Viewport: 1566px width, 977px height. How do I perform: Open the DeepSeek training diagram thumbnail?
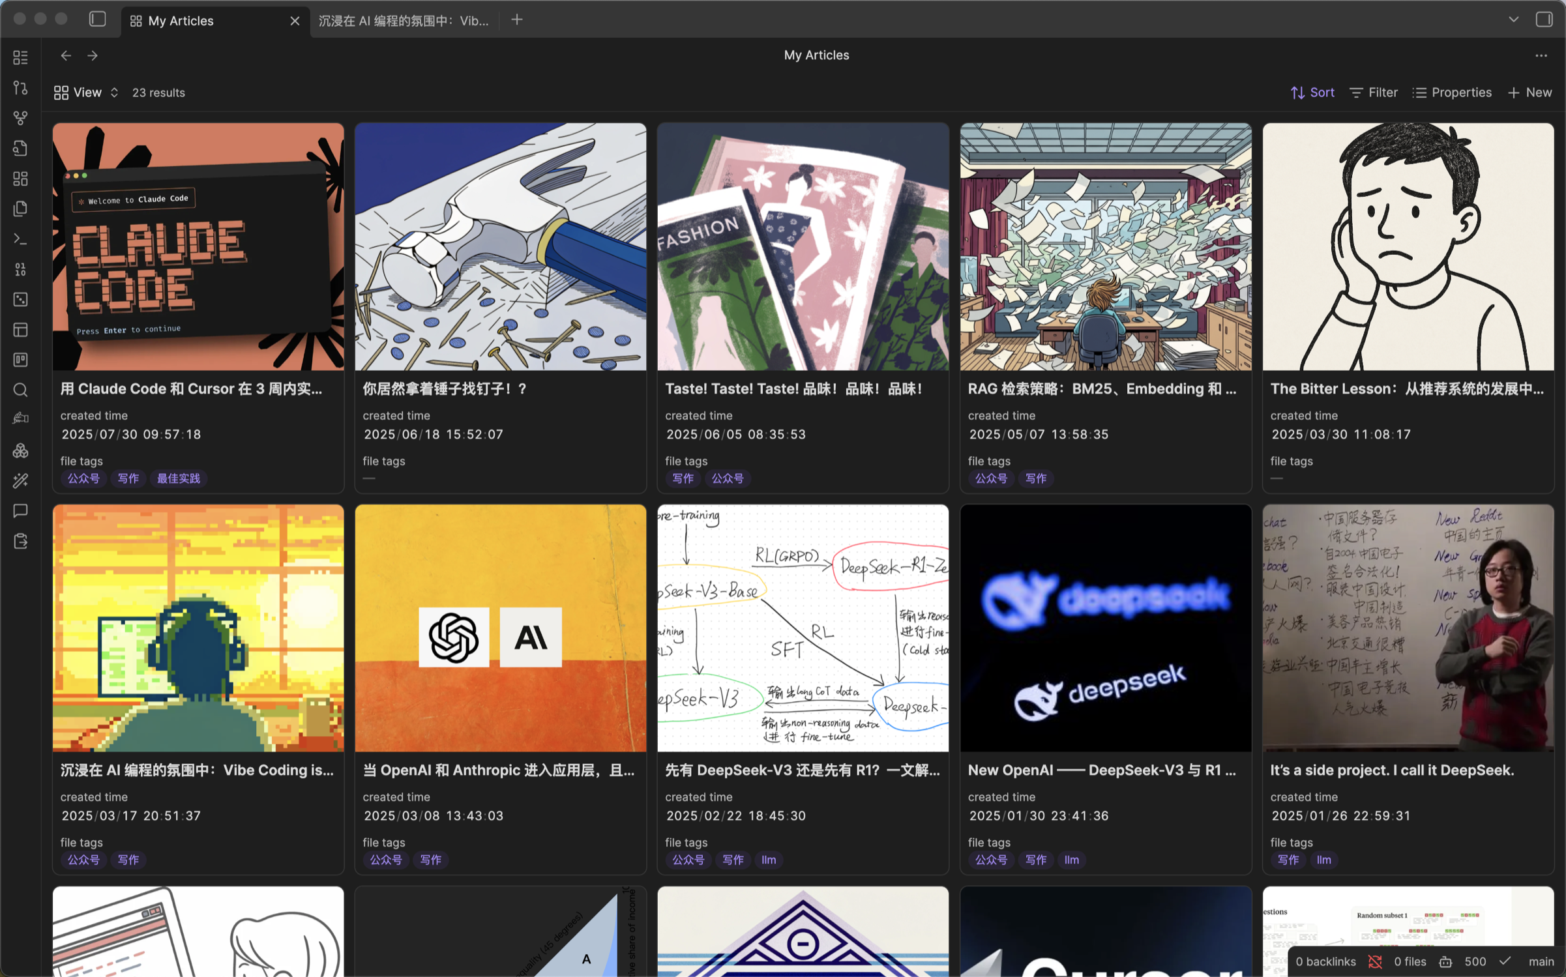[803, 628]
